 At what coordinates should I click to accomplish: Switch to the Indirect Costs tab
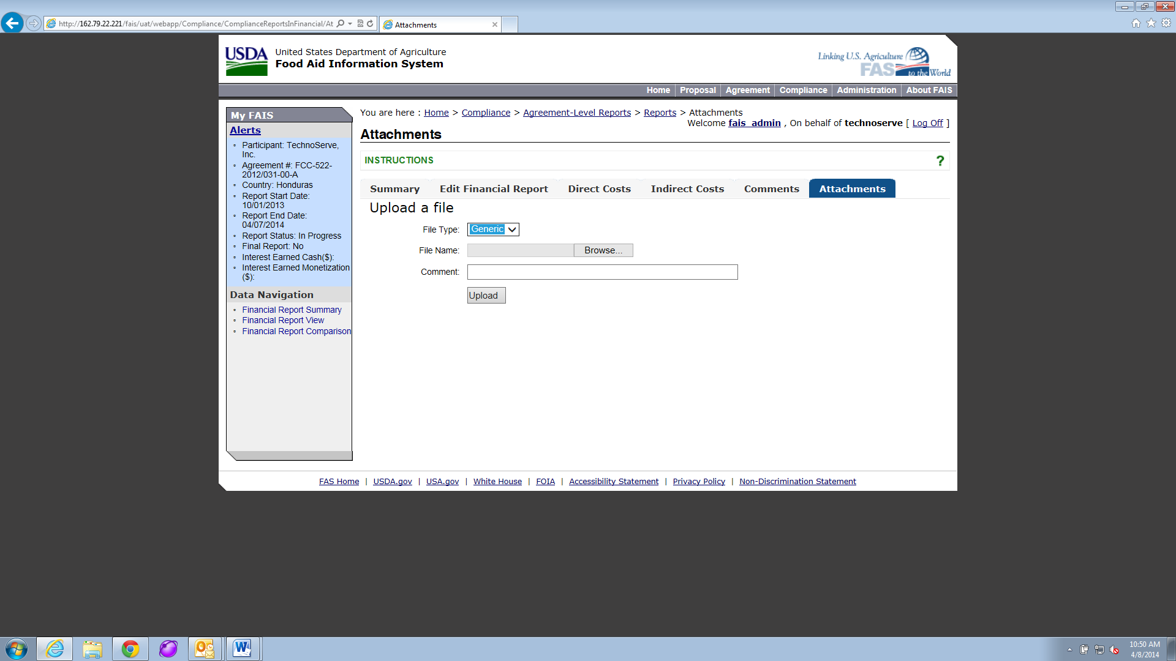tap(687, 189)
